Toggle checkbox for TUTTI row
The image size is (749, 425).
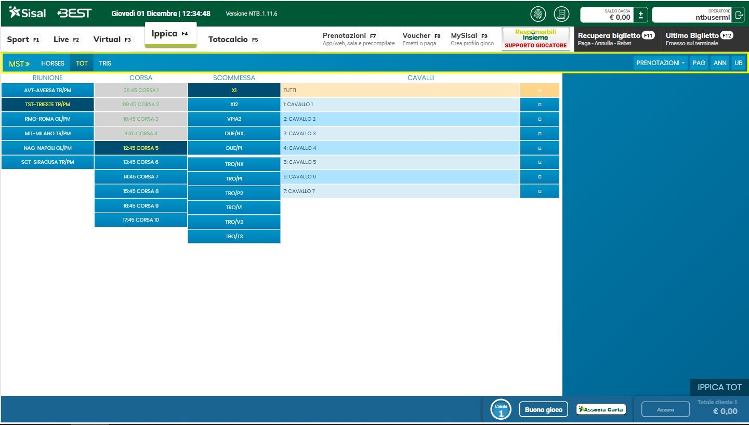(x=540, y=90)
